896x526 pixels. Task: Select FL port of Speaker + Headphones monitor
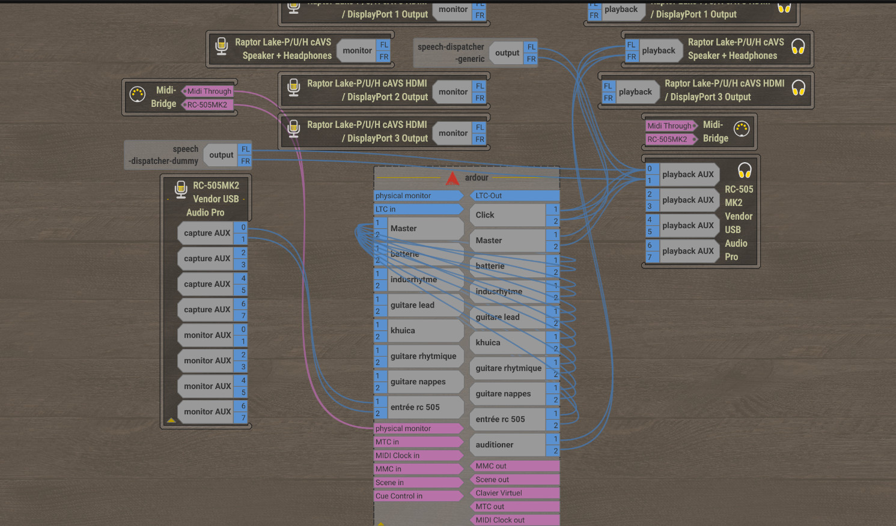[x=384, y=45]
